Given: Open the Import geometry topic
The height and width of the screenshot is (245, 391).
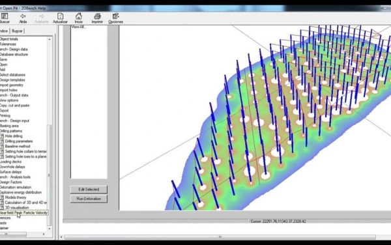Looking at the screenshot, I should click(x=12, y=85).
